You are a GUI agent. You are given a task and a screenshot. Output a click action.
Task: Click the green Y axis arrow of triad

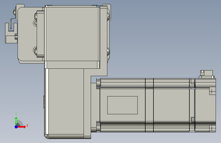[16, 121]
